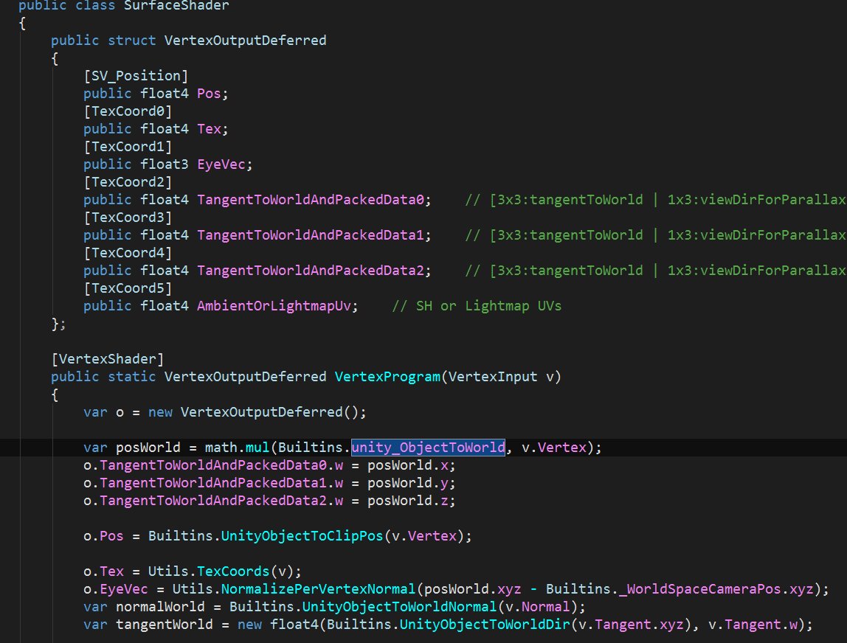Click TangentToWorldAndPackedData0 field declaration
Image resolution: width=847 pixels, height=643 pixels.
coord(311,200)
